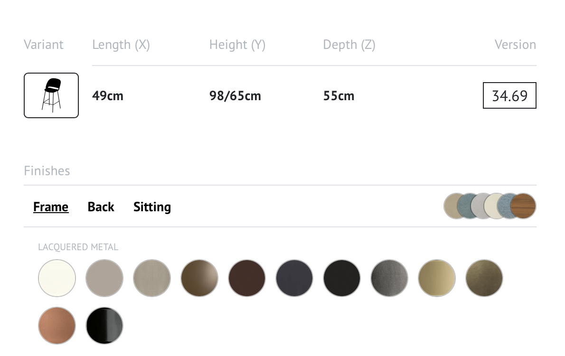Screen dimensions: 565x356
Task: Choose the white lacquered metal swatch
Action: (57, 278)
